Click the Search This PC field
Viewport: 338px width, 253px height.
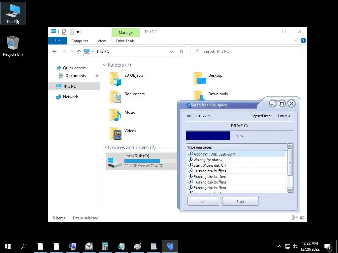click(x=246, y=51)
